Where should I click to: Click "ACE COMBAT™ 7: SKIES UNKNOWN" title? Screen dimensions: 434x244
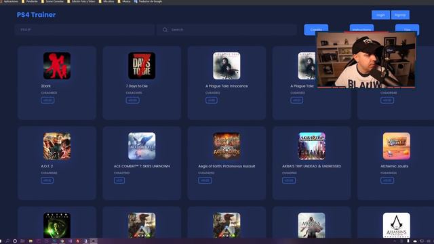(142, 166)
